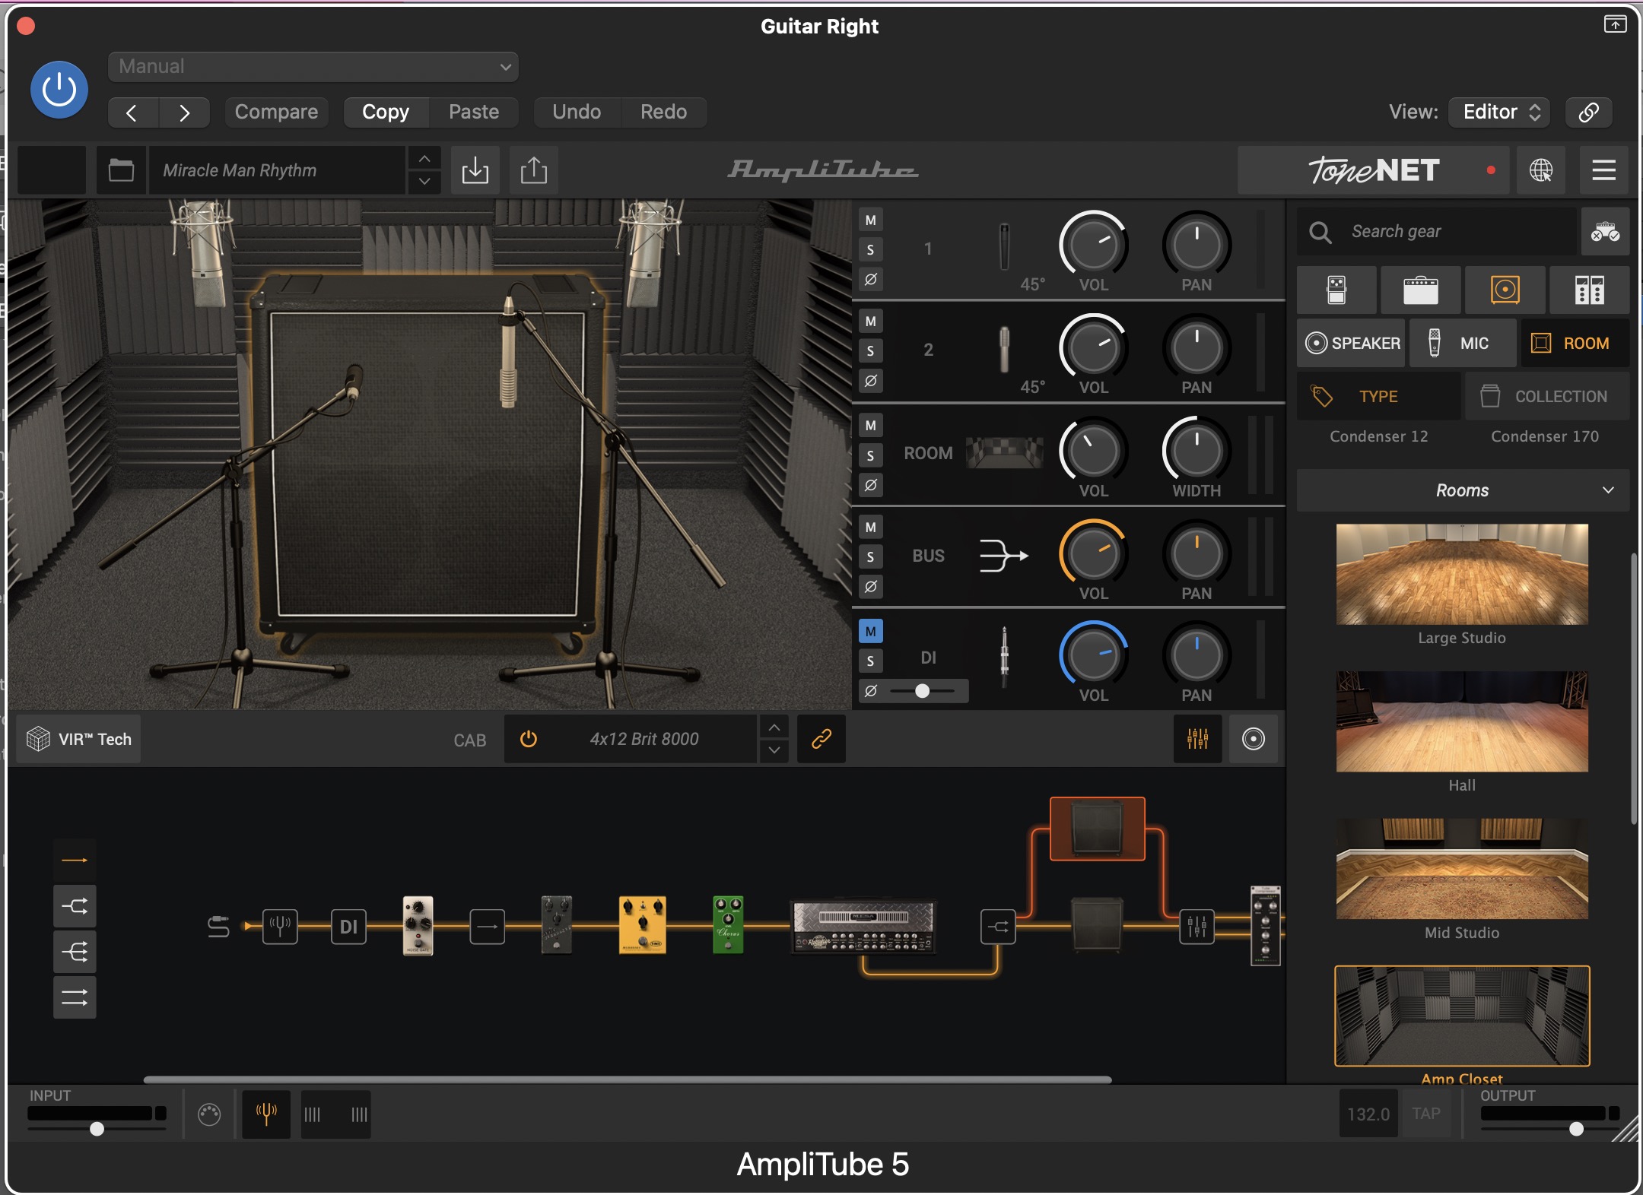1643x1195 pixels.
Task: Select next cabinet with CAB down chevron
Action: click(x=774, y=750)
